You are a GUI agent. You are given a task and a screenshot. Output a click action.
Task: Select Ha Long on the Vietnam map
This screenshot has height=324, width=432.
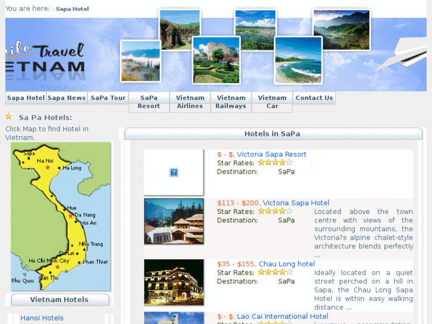(x=72, y=168)
